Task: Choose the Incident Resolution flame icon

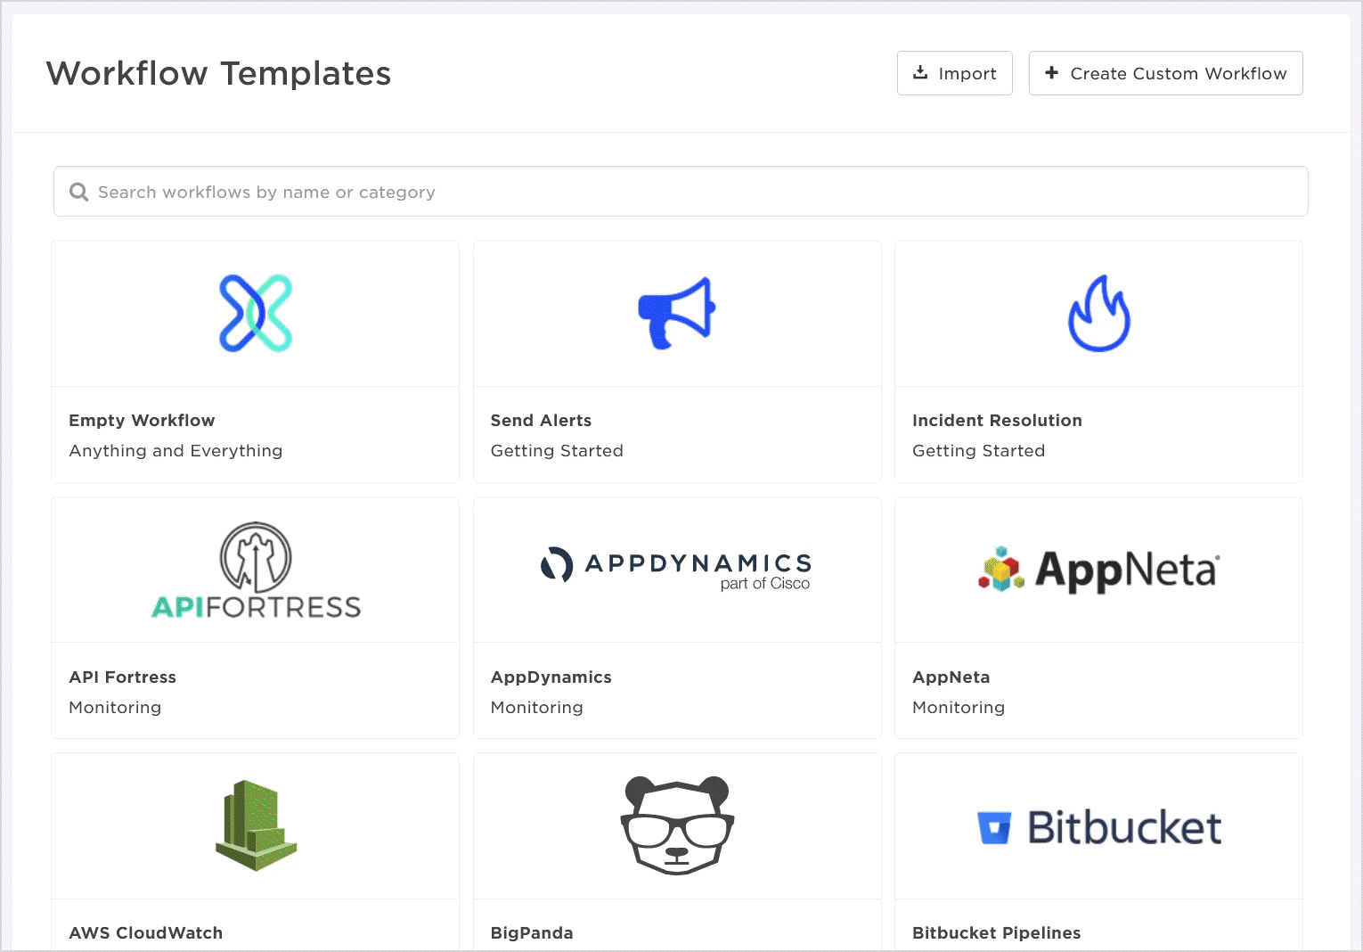Action: click(x=1098, y=313)
